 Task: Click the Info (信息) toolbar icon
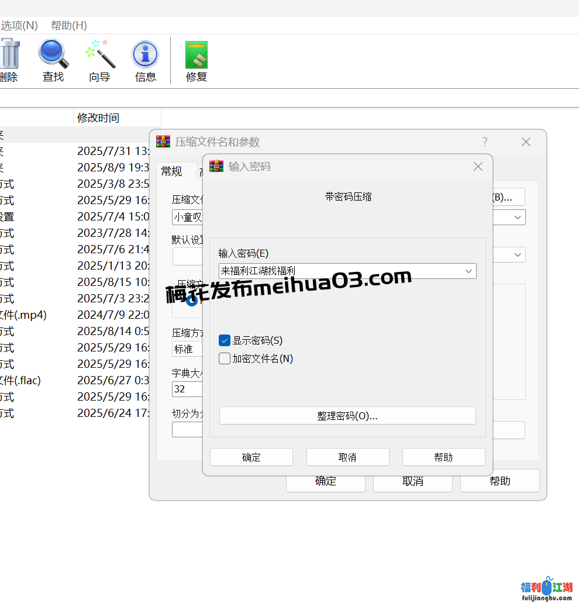(145, 56)
